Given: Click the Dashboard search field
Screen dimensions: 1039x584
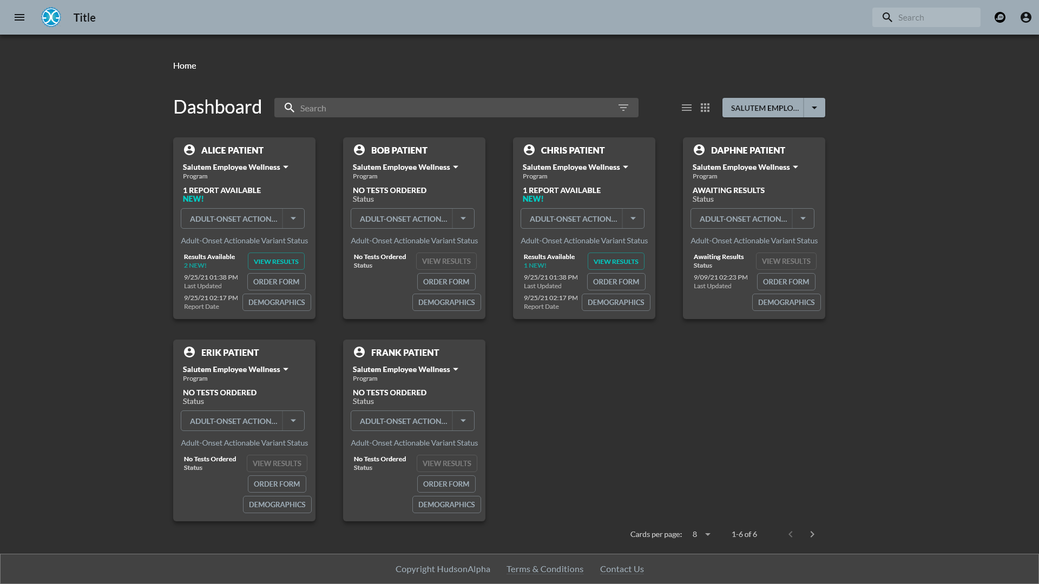Looking at the screenshot, I should coord(455,108).
